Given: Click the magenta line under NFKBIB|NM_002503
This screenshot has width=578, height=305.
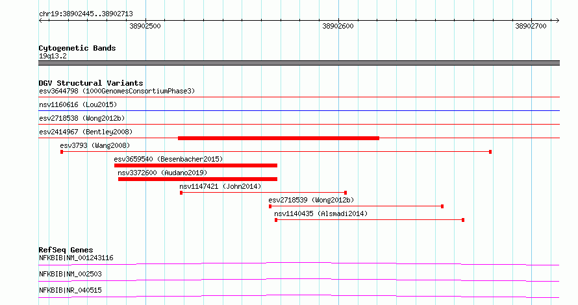Looking at the screenshot, I should (x=299, y=280).
